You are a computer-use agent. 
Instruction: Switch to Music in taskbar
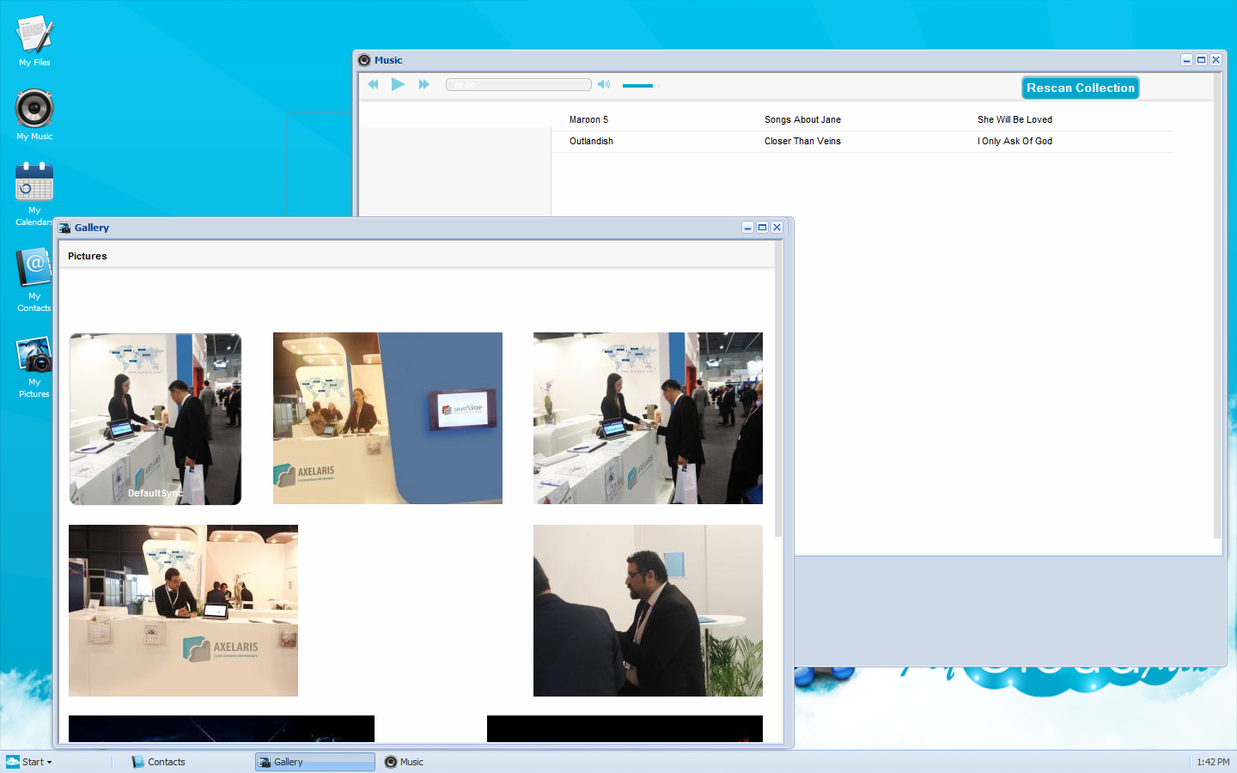(404, 762)
